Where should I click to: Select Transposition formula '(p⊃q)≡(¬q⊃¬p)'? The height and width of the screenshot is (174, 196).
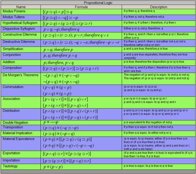61,128
